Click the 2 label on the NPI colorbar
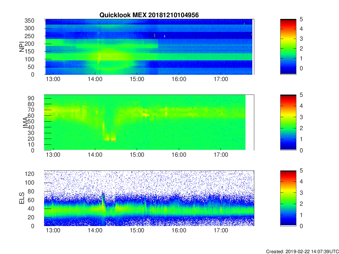This screenshot has width=339, height=254. [x=301, y=49]
